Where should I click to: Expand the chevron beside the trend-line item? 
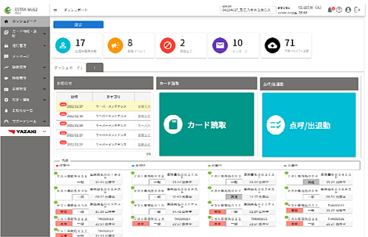45,67
